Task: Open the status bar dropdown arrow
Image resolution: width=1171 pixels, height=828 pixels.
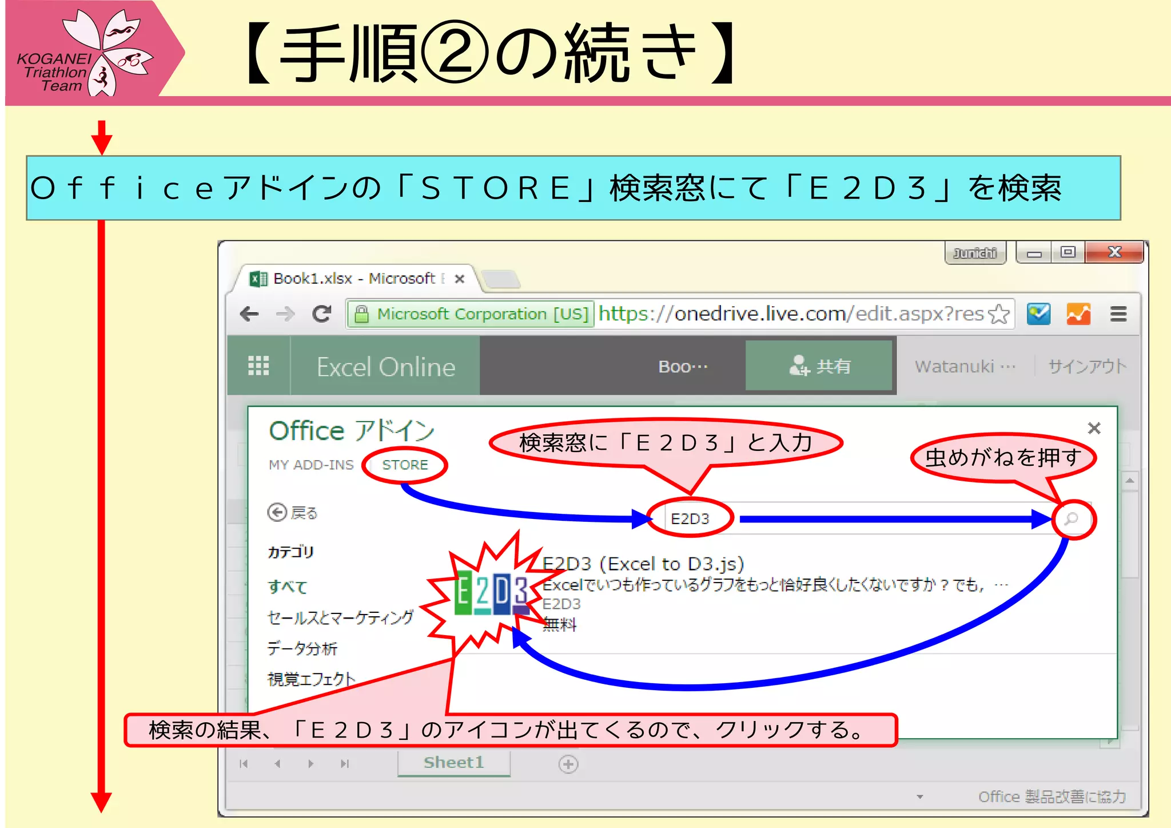Action: (919, 797)
